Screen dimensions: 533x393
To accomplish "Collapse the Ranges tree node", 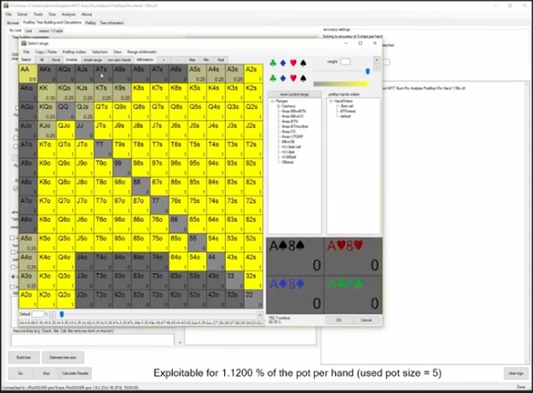I will click(x=273, y=101).
